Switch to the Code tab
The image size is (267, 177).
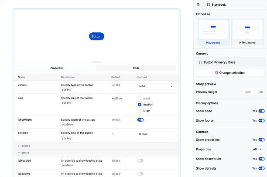pyautogui.click(x=136, y=68)
